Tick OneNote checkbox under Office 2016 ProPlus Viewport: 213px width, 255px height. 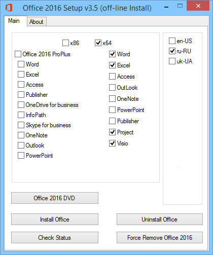(21, 135)
